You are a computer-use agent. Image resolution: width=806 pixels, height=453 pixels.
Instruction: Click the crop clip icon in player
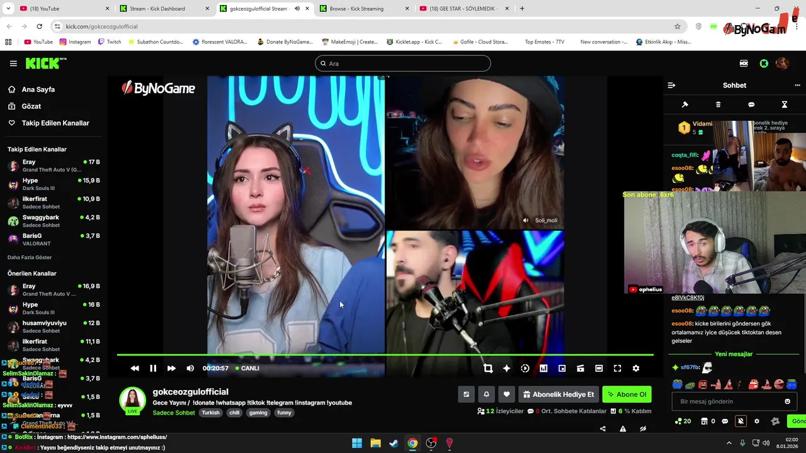[488, 368]
